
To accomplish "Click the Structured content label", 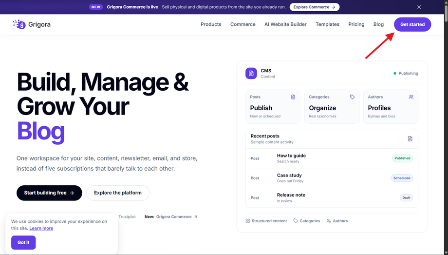I will (269, 221).
